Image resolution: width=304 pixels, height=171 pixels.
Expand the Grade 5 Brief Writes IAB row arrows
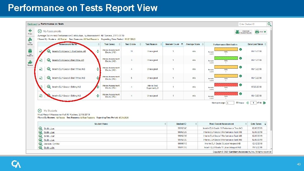(x=98, y=78)
